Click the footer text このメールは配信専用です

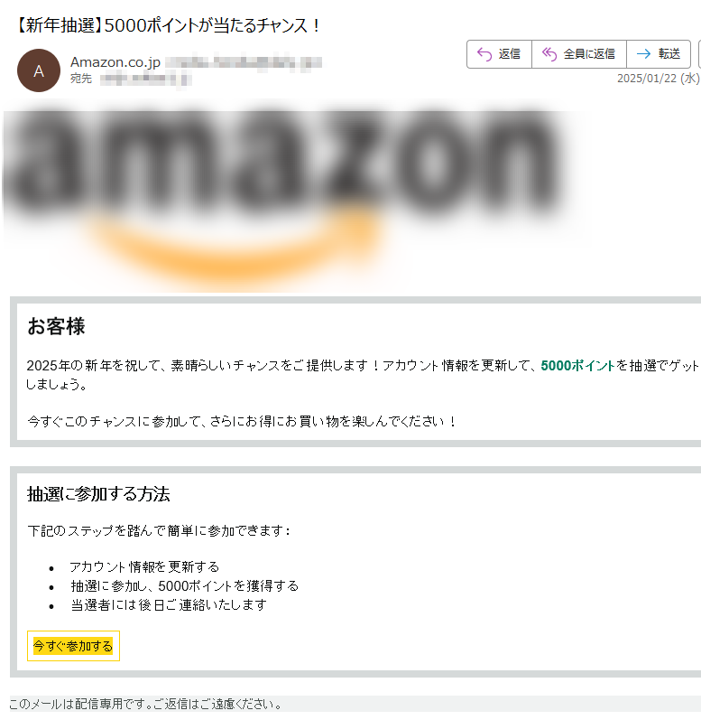click(x=146, y=704)
